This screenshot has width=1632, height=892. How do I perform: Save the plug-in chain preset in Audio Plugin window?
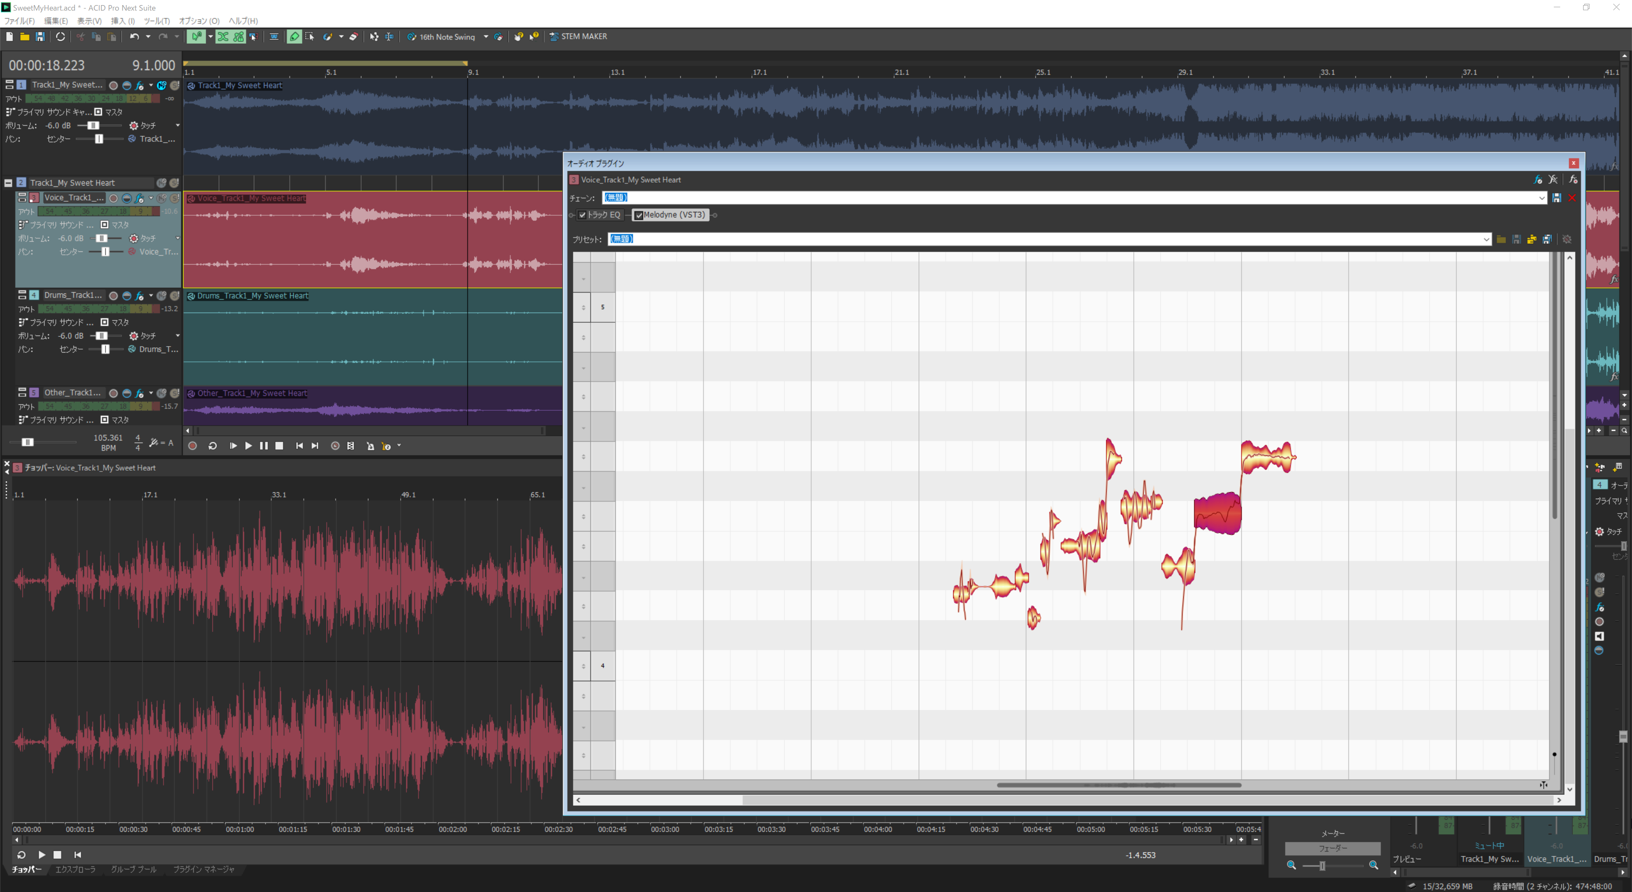click(x=1557, y=198)
